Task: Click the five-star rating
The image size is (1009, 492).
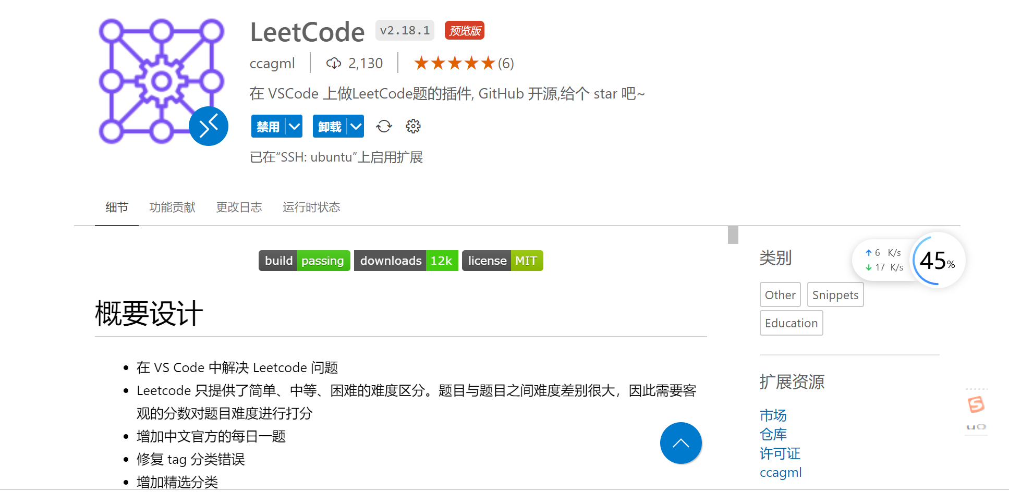Action: pyautogui.click(x=454, y=64)
